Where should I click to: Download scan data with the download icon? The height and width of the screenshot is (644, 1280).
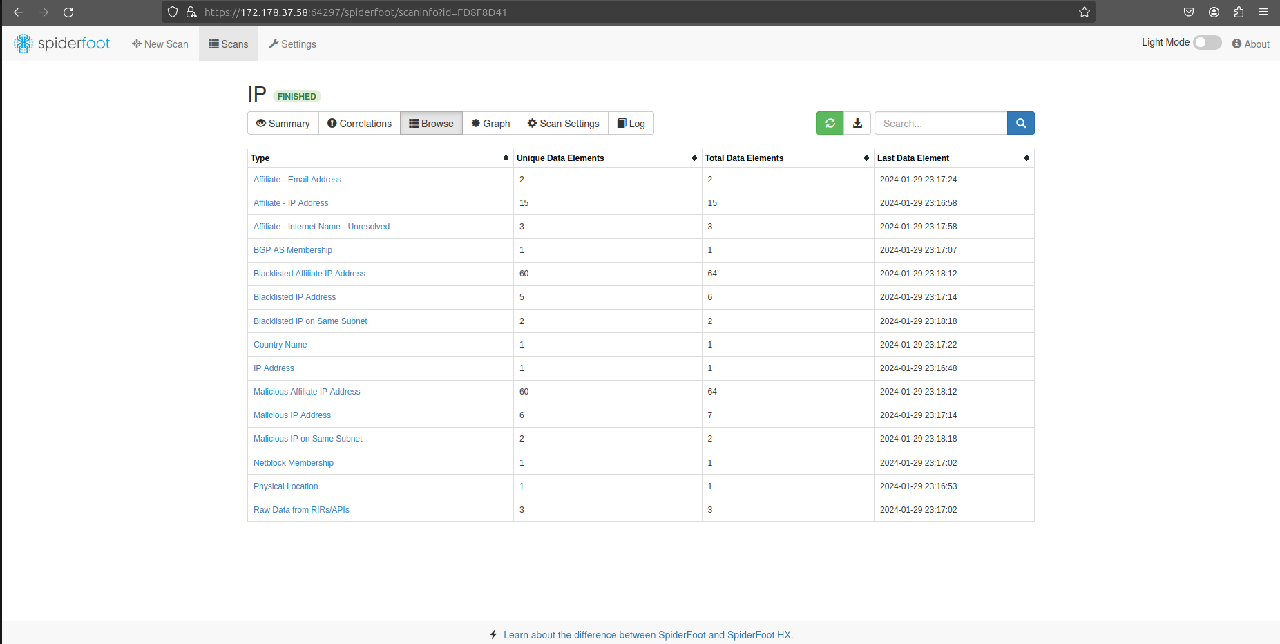(857, 123)
